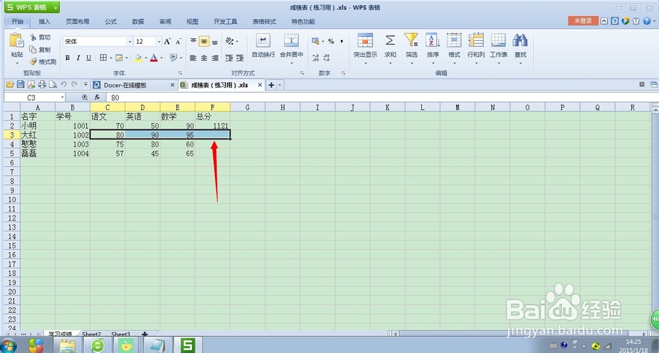Screen dimensions: 659x353
Task: Toggle center horizontal text alignment
Action: (204, 58)
